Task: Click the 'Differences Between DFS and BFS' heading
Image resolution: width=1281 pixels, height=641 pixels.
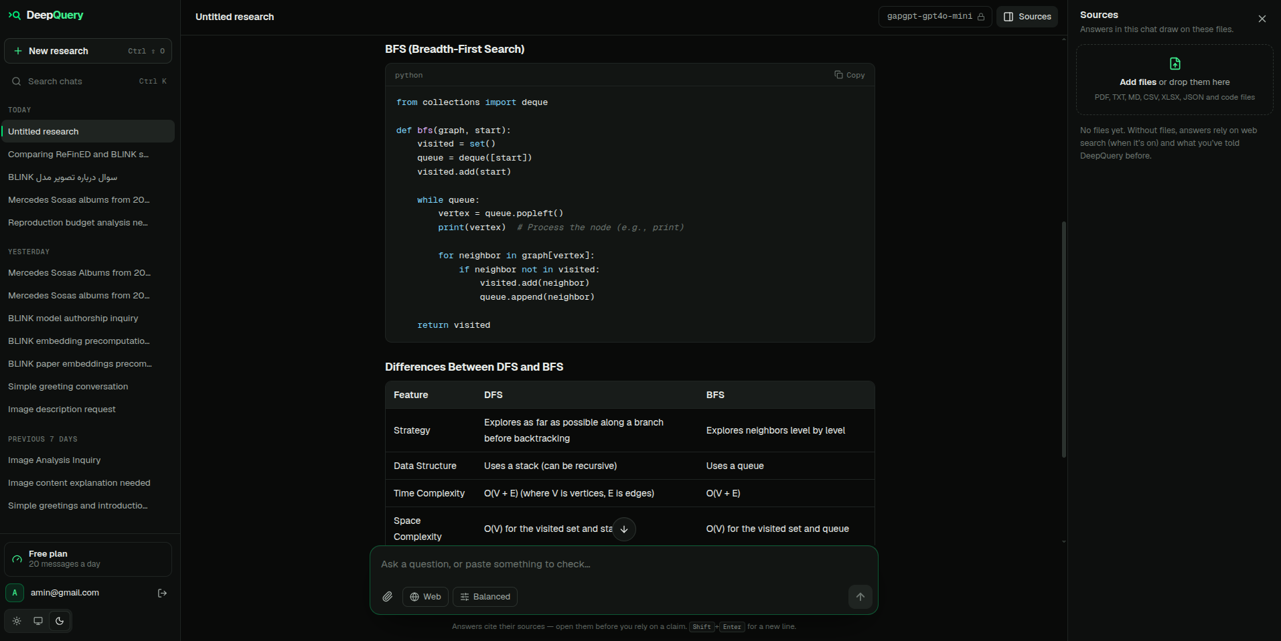Action: click(474, 367)
